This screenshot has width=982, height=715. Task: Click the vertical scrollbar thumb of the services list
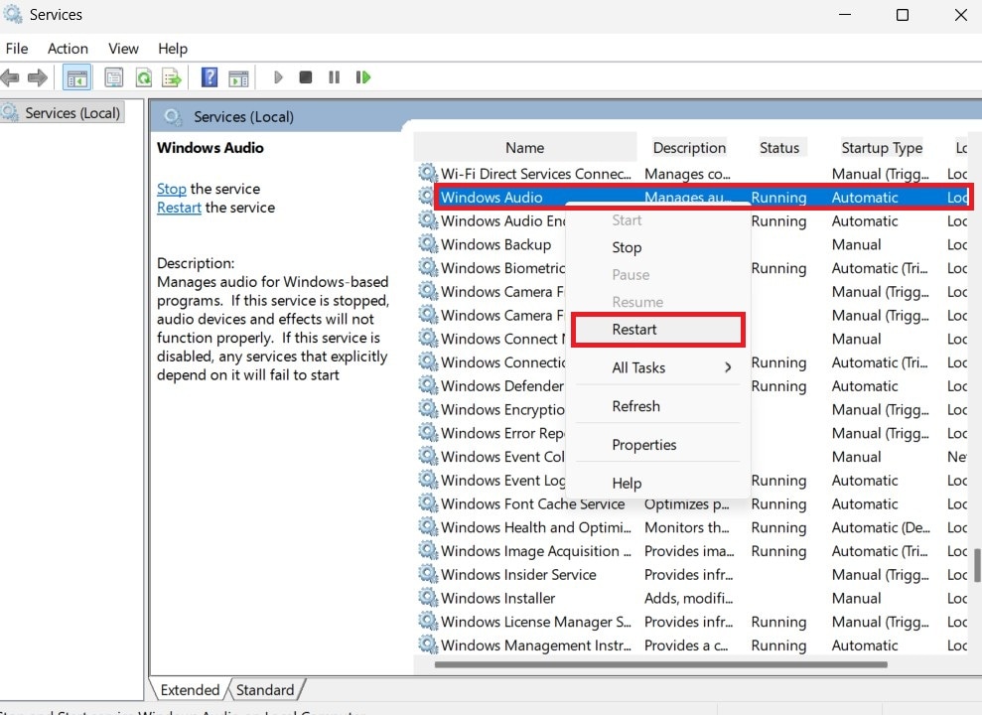977,565
